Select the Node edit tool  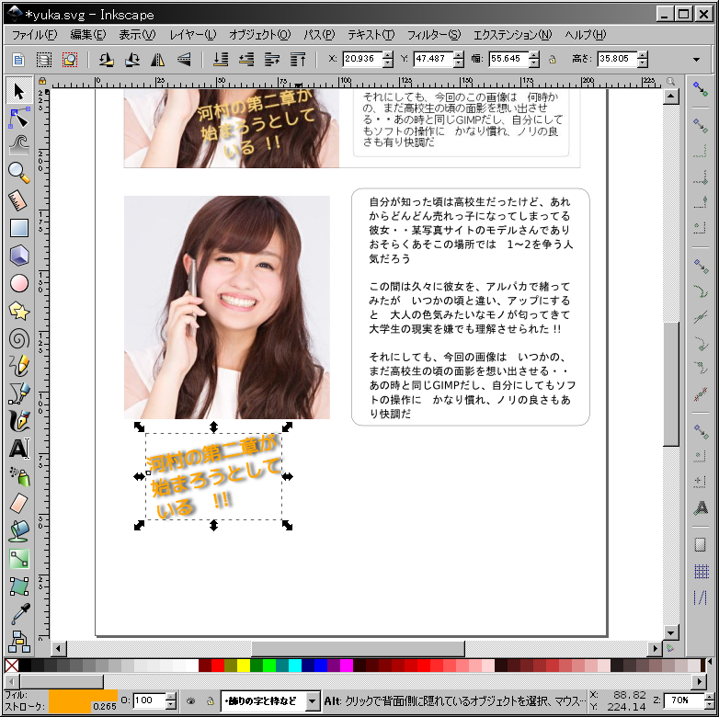coord(18,118)
